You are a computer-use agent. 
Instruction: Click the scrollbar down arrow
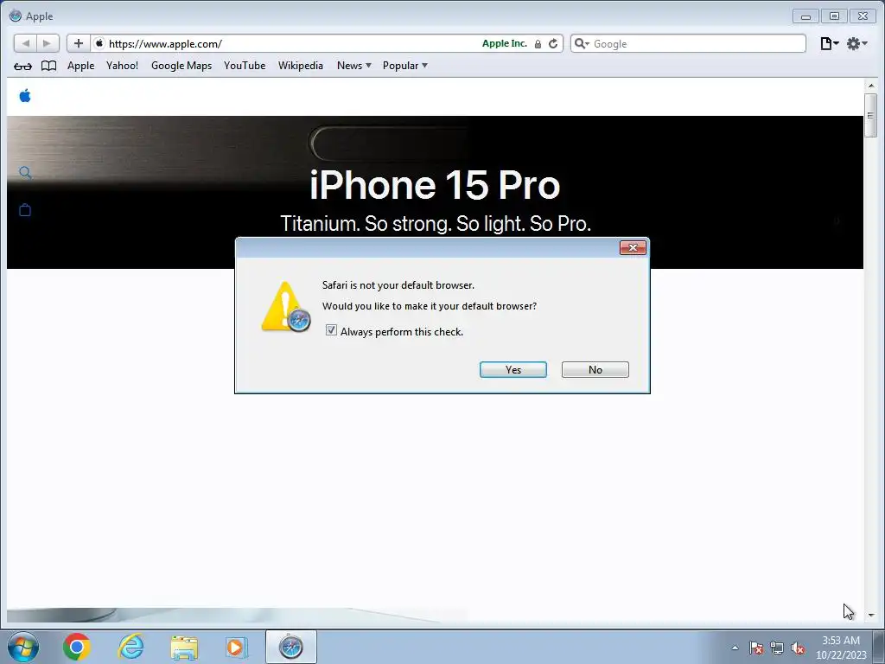(871, 615)
